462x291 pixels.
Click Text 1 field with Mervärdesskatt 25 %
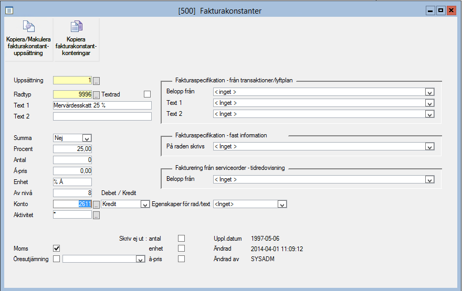(102, 105)
